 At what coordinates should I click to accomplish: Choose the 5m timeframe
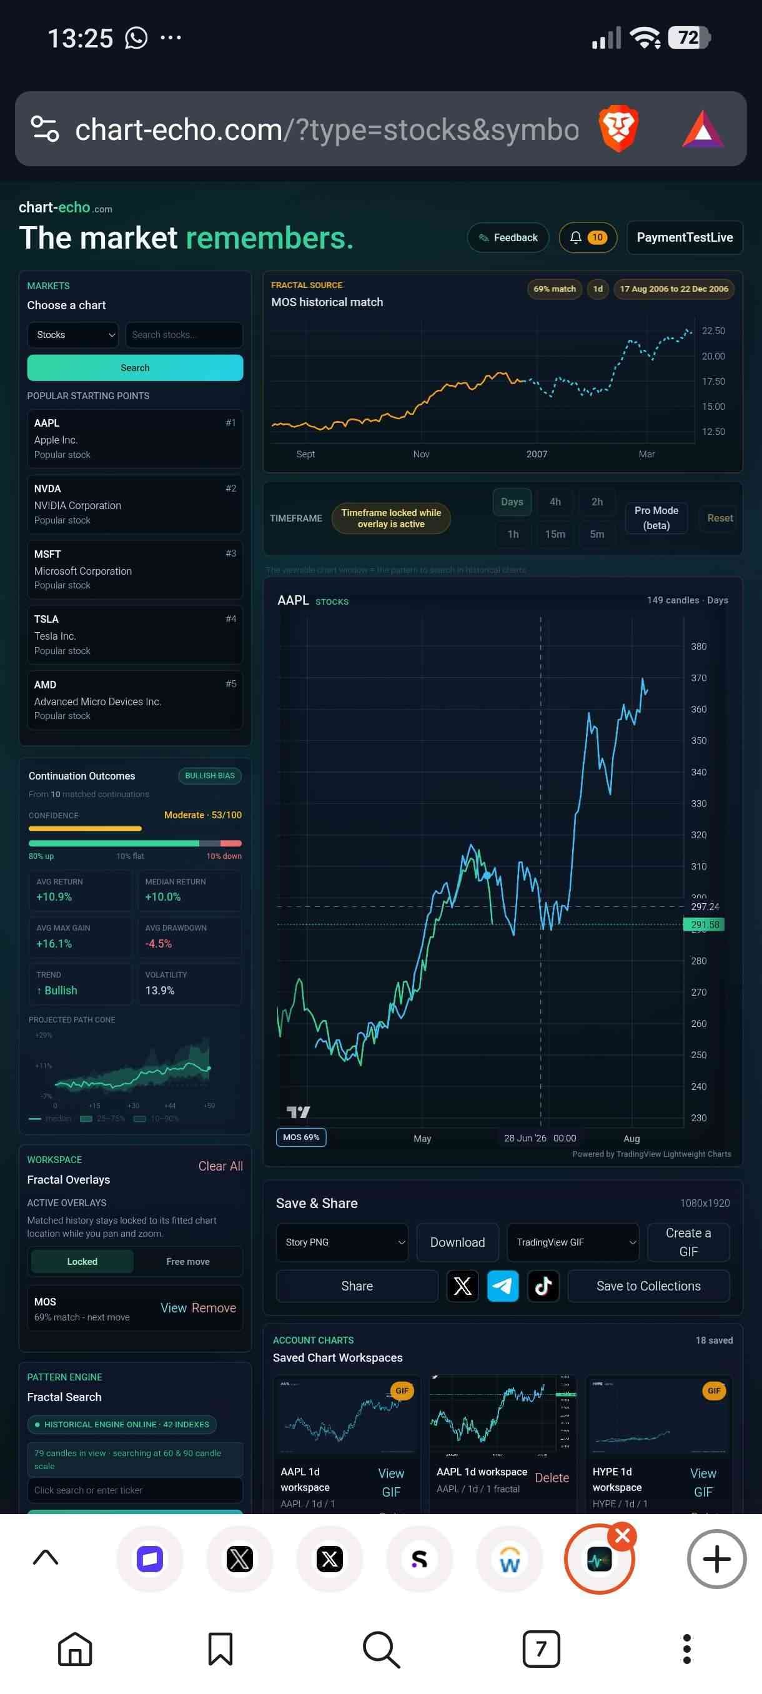pos(597,534)
